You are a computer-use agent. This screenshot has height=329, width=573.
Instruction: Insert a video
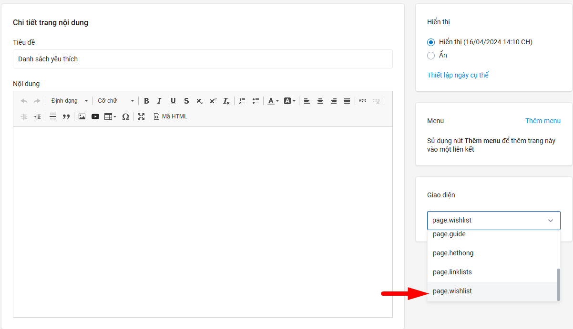(x=95, y=116)
